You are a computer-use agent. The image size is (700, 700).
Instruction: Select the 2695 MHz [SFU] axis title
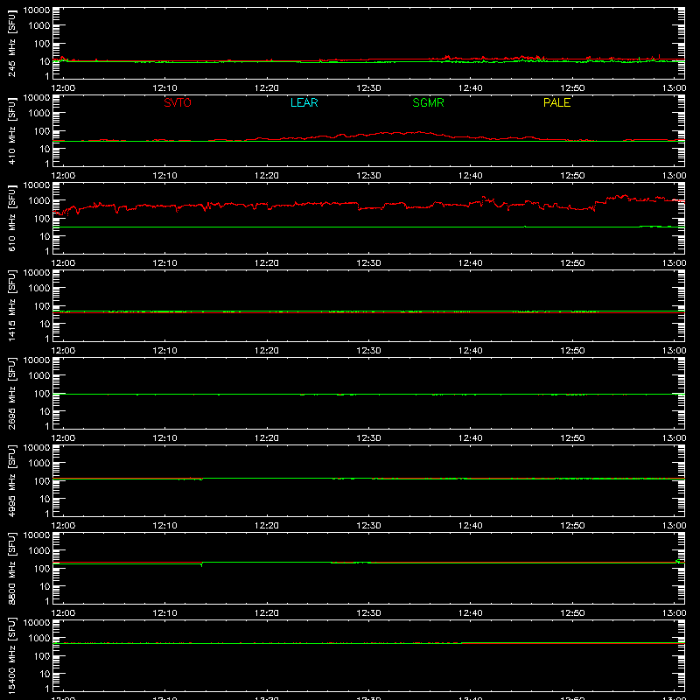(11, 393)
